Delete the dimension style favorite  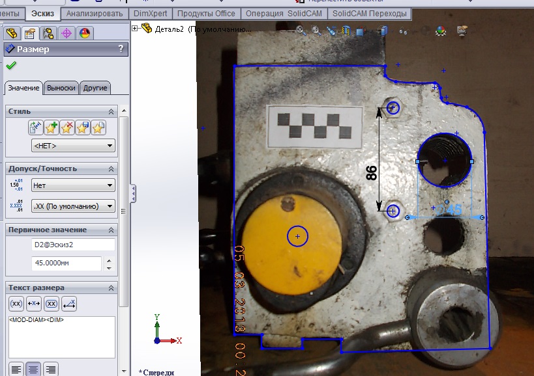[x=67, y=128]
